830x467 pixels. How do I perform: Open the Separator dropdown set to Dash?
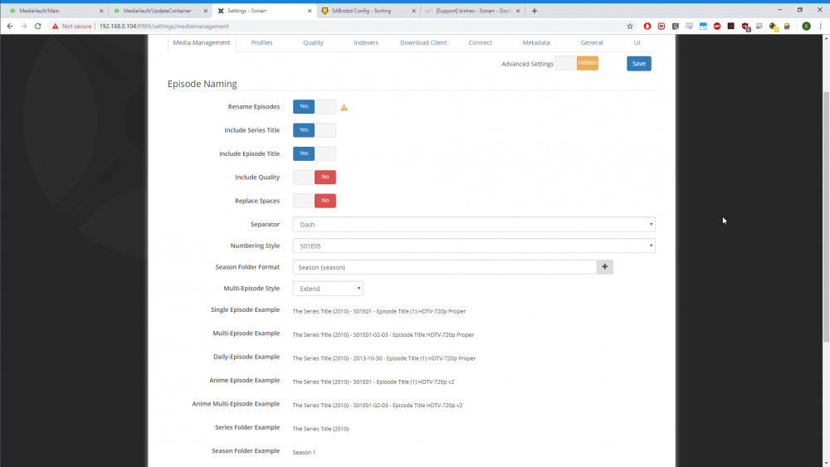click(474, 224)
